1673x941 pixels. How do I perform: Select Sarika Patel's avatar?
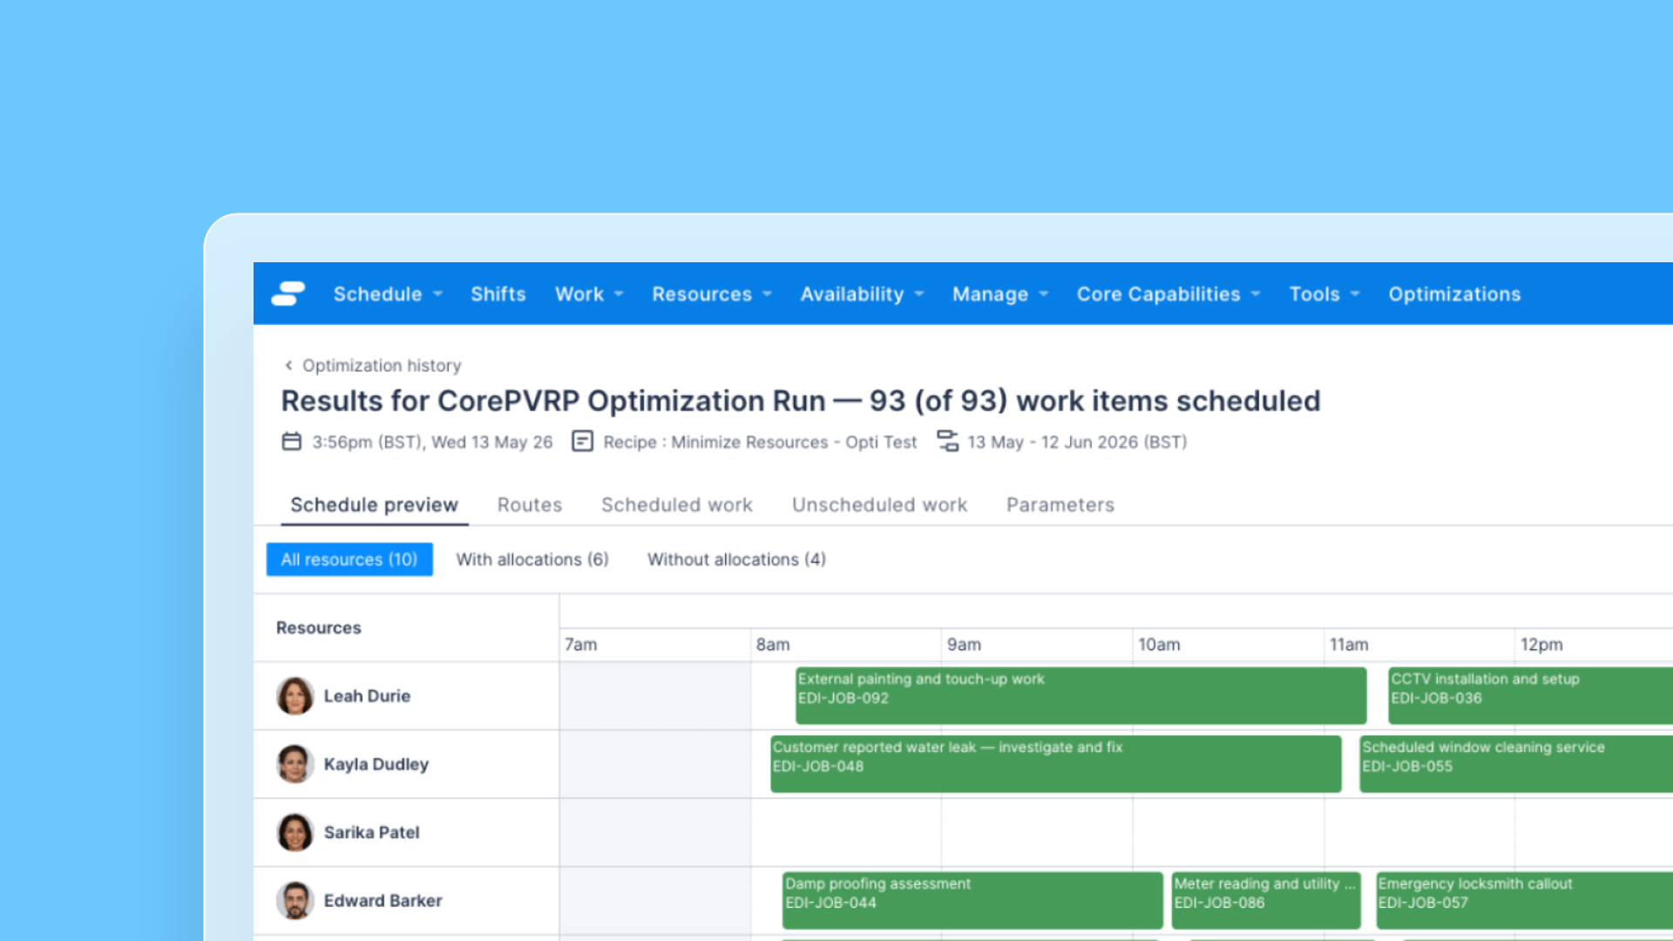(x=295, y=832)
